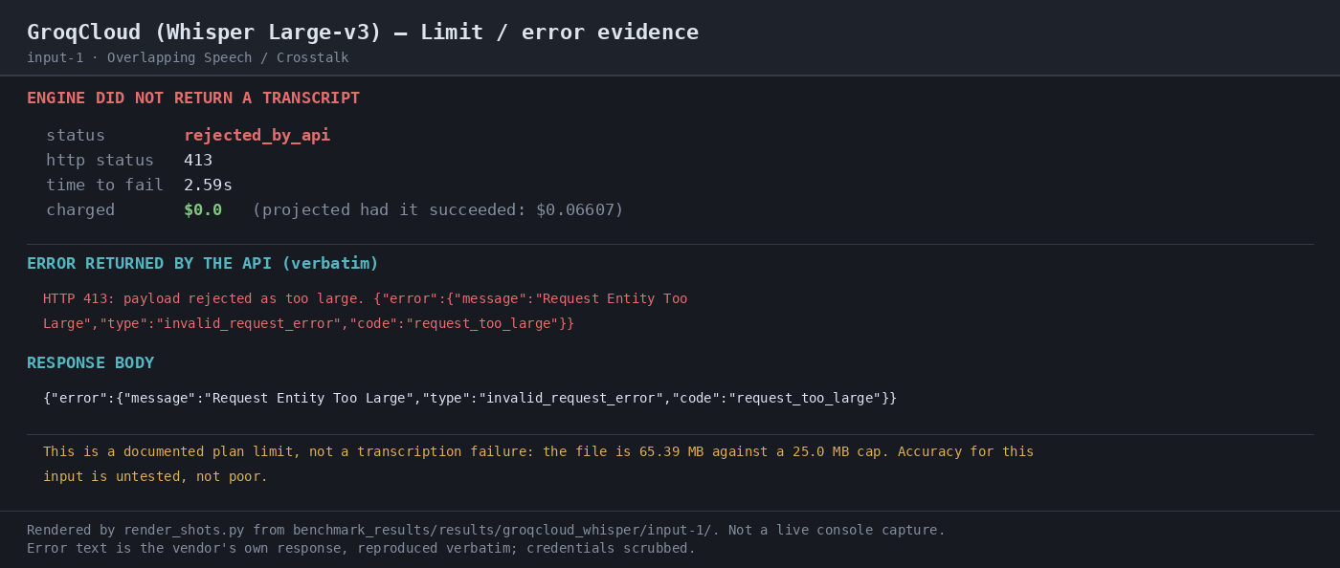Click the "status" field label
Viewport: 1340px width, 568px height.
click(x=76, y=136)
